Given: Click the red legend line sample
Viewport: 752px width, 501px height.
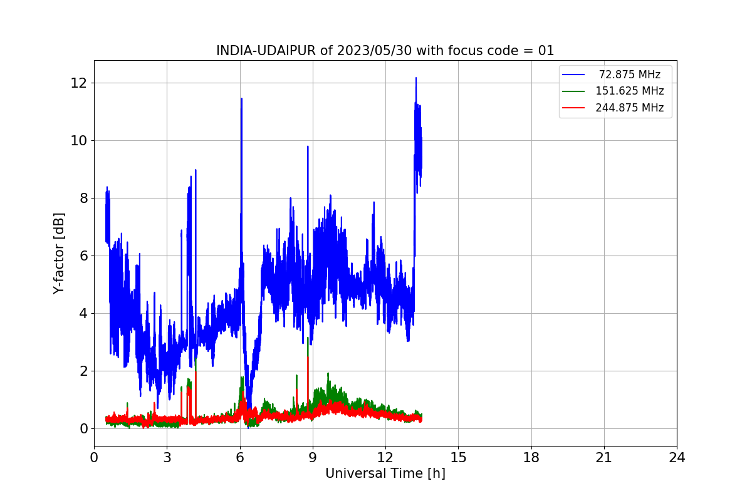Looking at the screenshot, I should point(573,108).
